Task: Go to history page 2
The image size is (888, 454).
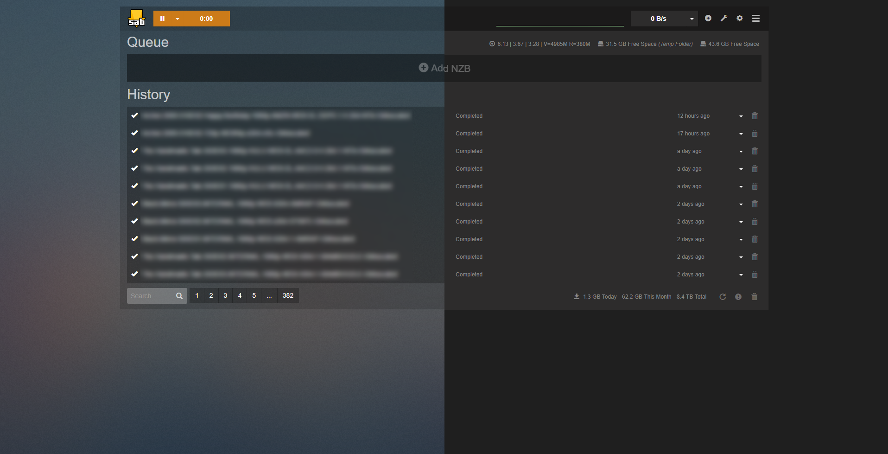Action: click(x=211, y=295)
